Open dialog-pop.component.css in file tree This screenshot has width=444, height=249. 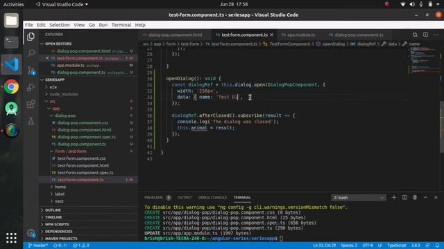(83, 122)
